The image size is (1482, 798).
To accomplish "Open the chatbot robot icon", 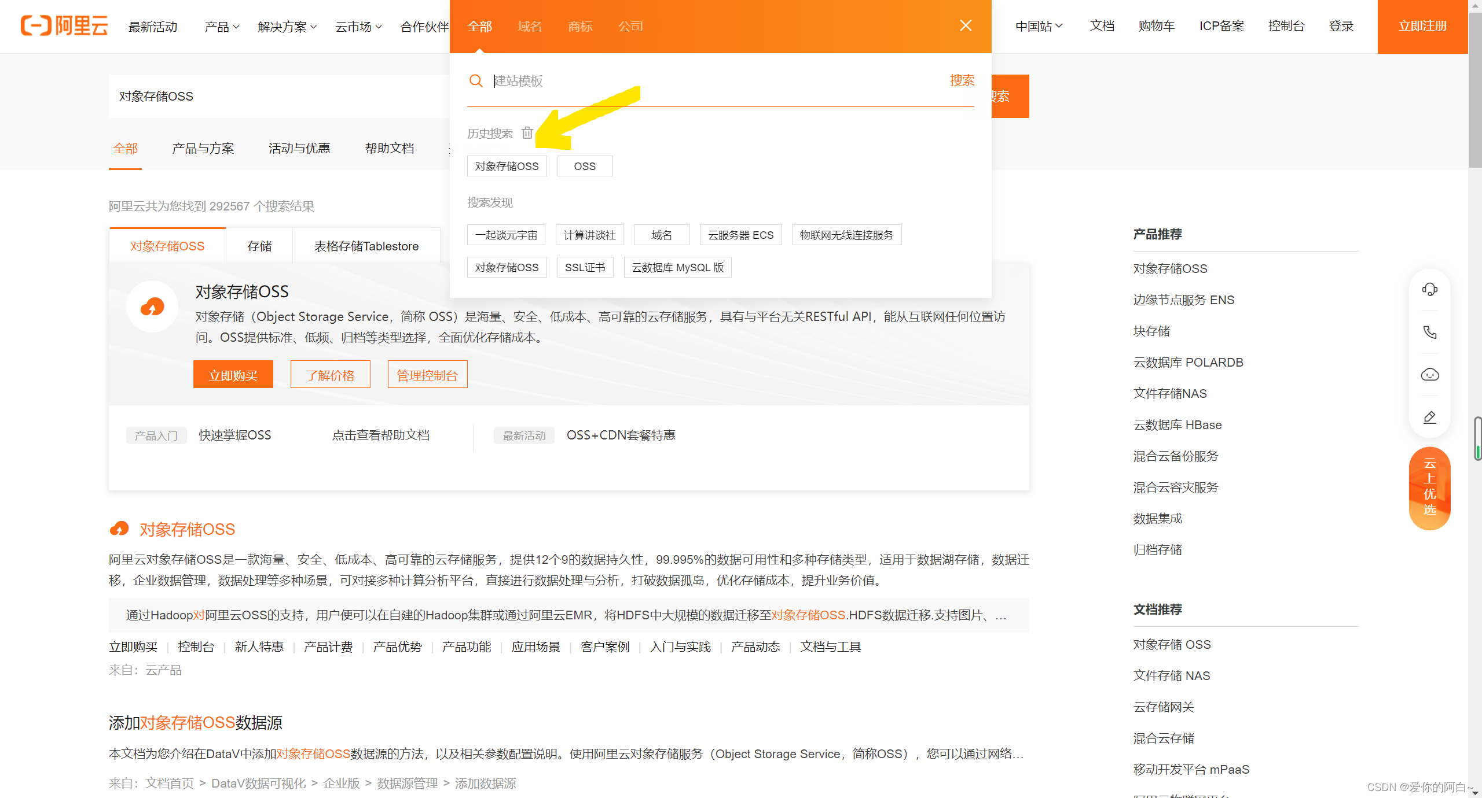I will point(1429,375).
